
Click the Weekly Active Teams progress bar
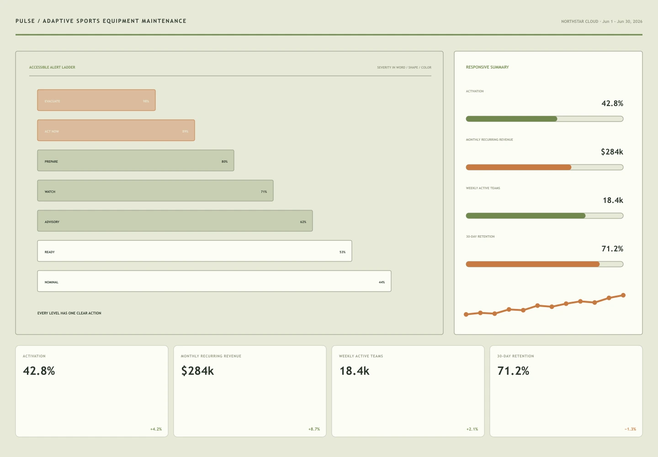545,216
